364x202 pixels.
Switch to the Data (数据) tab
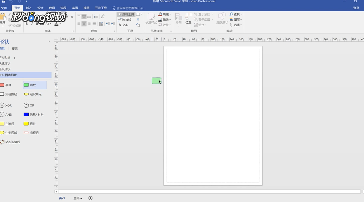pyautogui.click(x=52, y=8)
